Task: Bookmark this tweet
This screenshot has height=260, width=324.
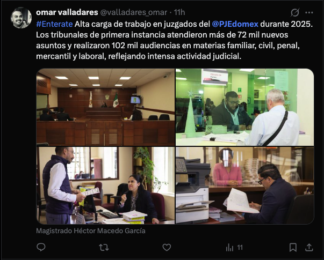Action: pos(293,247)
